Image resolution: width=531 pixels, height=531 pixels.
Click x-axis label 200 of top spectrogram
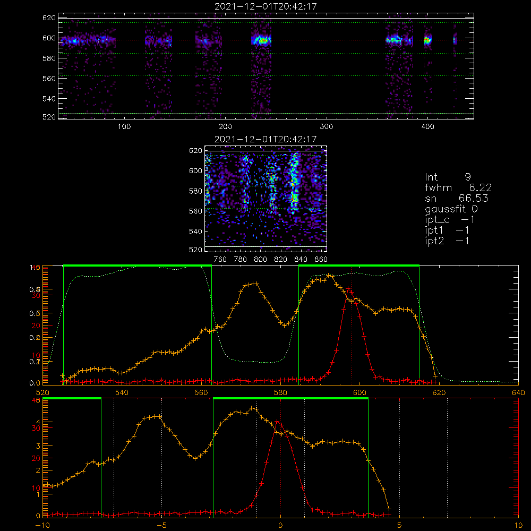coord(225,127)
